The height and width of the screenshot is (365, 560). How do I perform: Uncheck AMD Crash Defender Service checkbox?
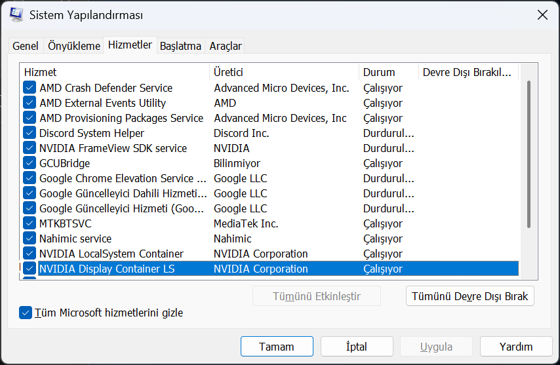(30, 87)
